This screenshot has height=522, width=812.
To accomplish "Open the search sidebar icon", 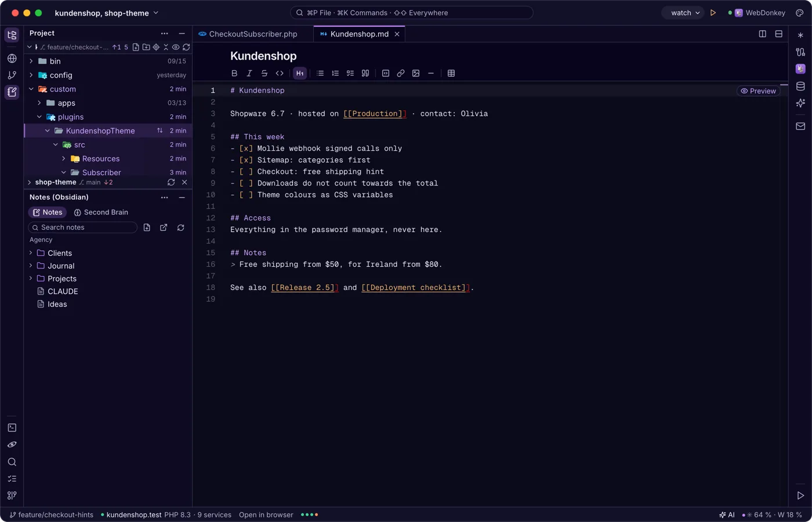I will coord(12,462).
